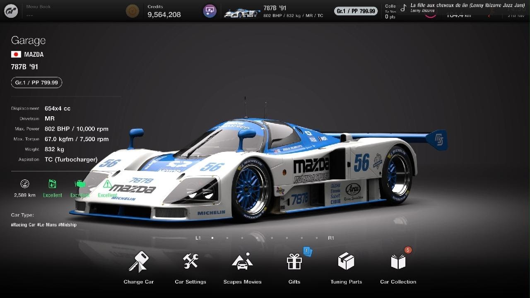Select the last page dot before R1

point(317,238)
